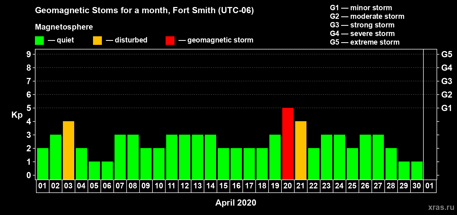Click the '— quiet' legend text
The image size is (457, 215).
pyautogui.click(x=61, y=40)
